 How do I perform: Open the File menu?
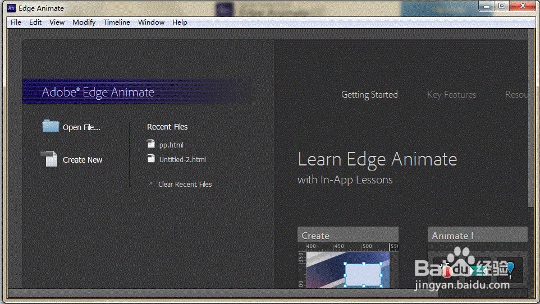[x=16, y=22]
